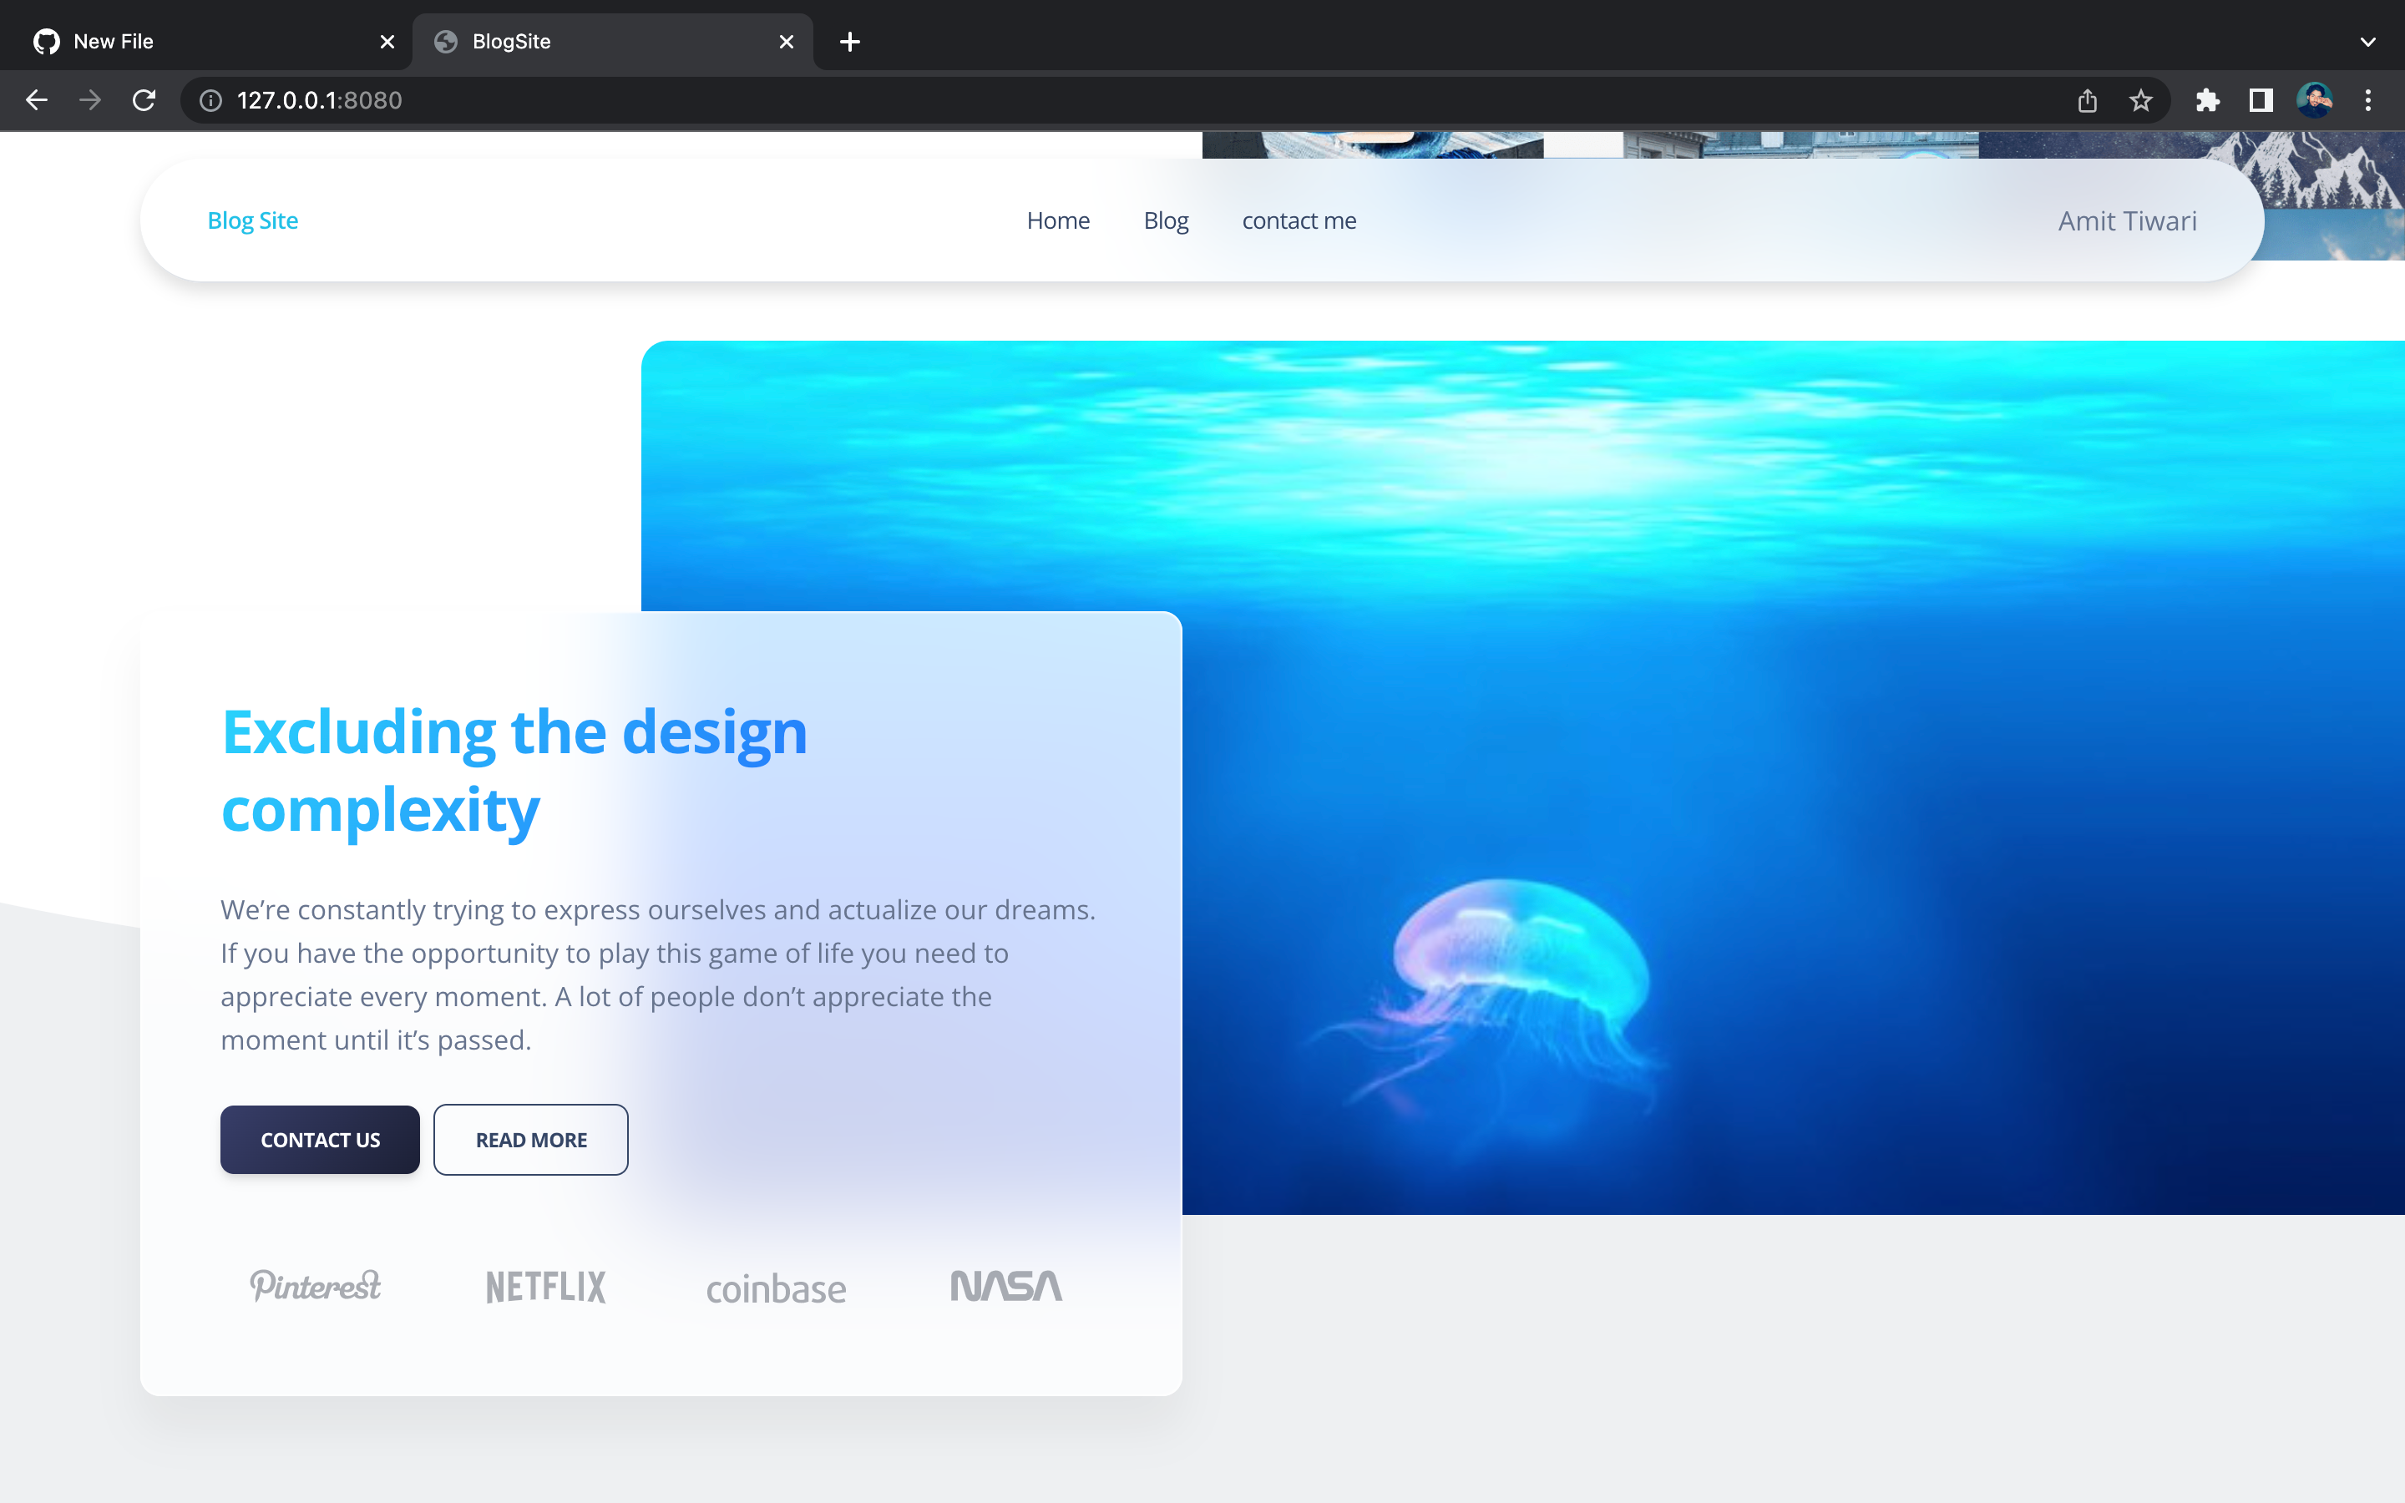
Task: Open the contact me nav link
Action: 1299,220
